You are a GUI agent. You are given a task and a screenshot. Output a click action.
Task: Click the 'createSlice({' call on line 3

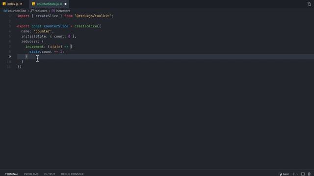click(x=88, y=26)
